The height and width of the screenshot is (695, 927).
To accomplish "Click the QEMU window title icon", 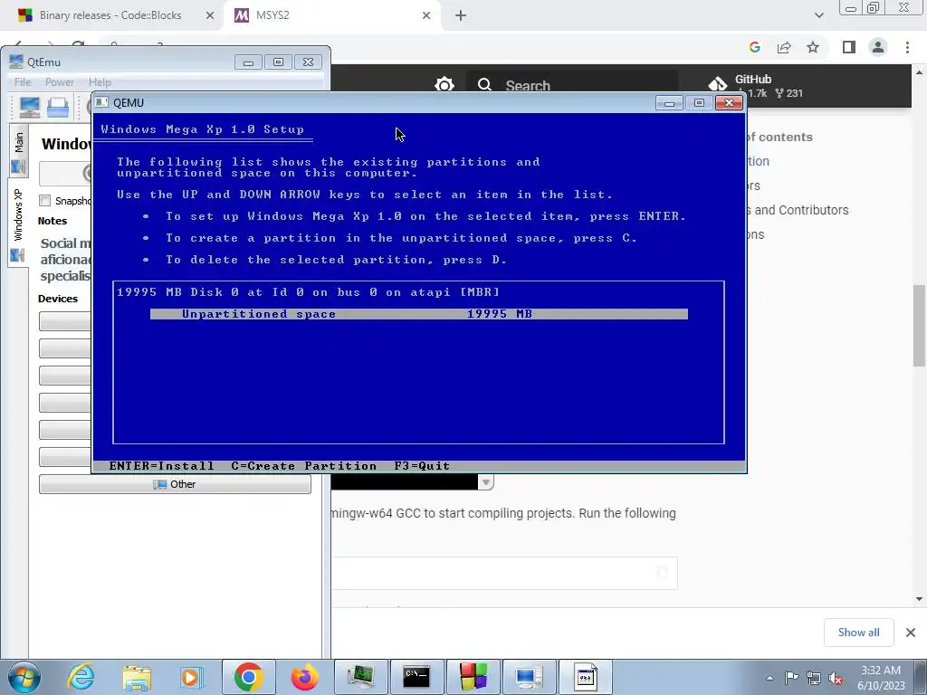I will coord(101,102).
